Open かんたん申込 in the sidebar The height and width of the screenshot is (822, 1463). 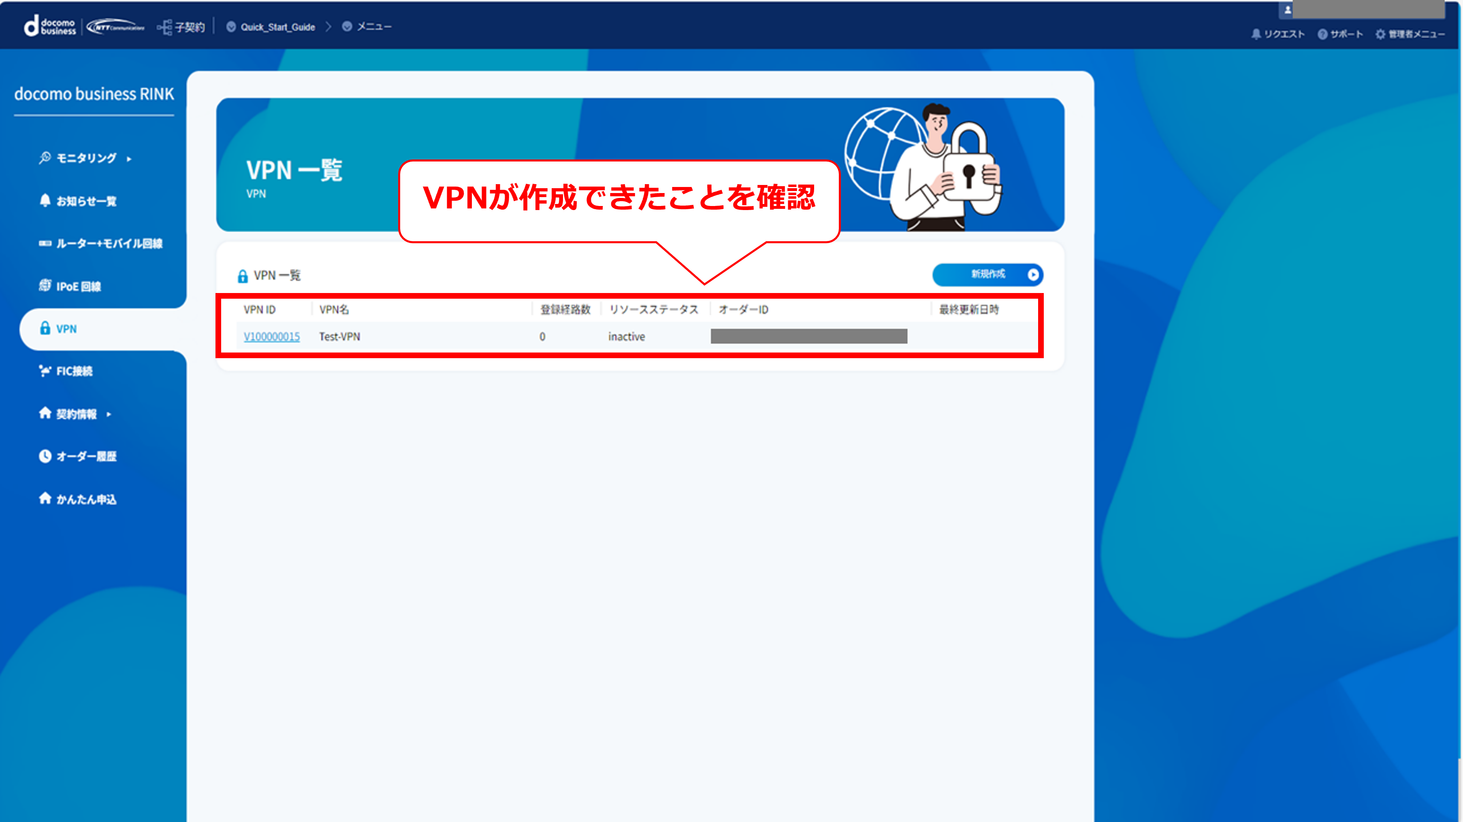click(x=86, y=499)
